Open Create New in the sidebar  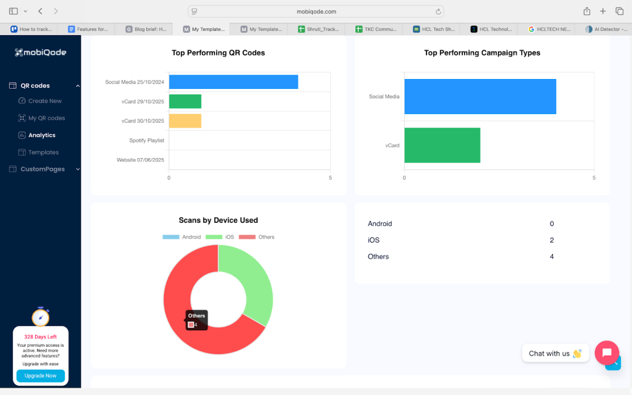pos(44,101)
